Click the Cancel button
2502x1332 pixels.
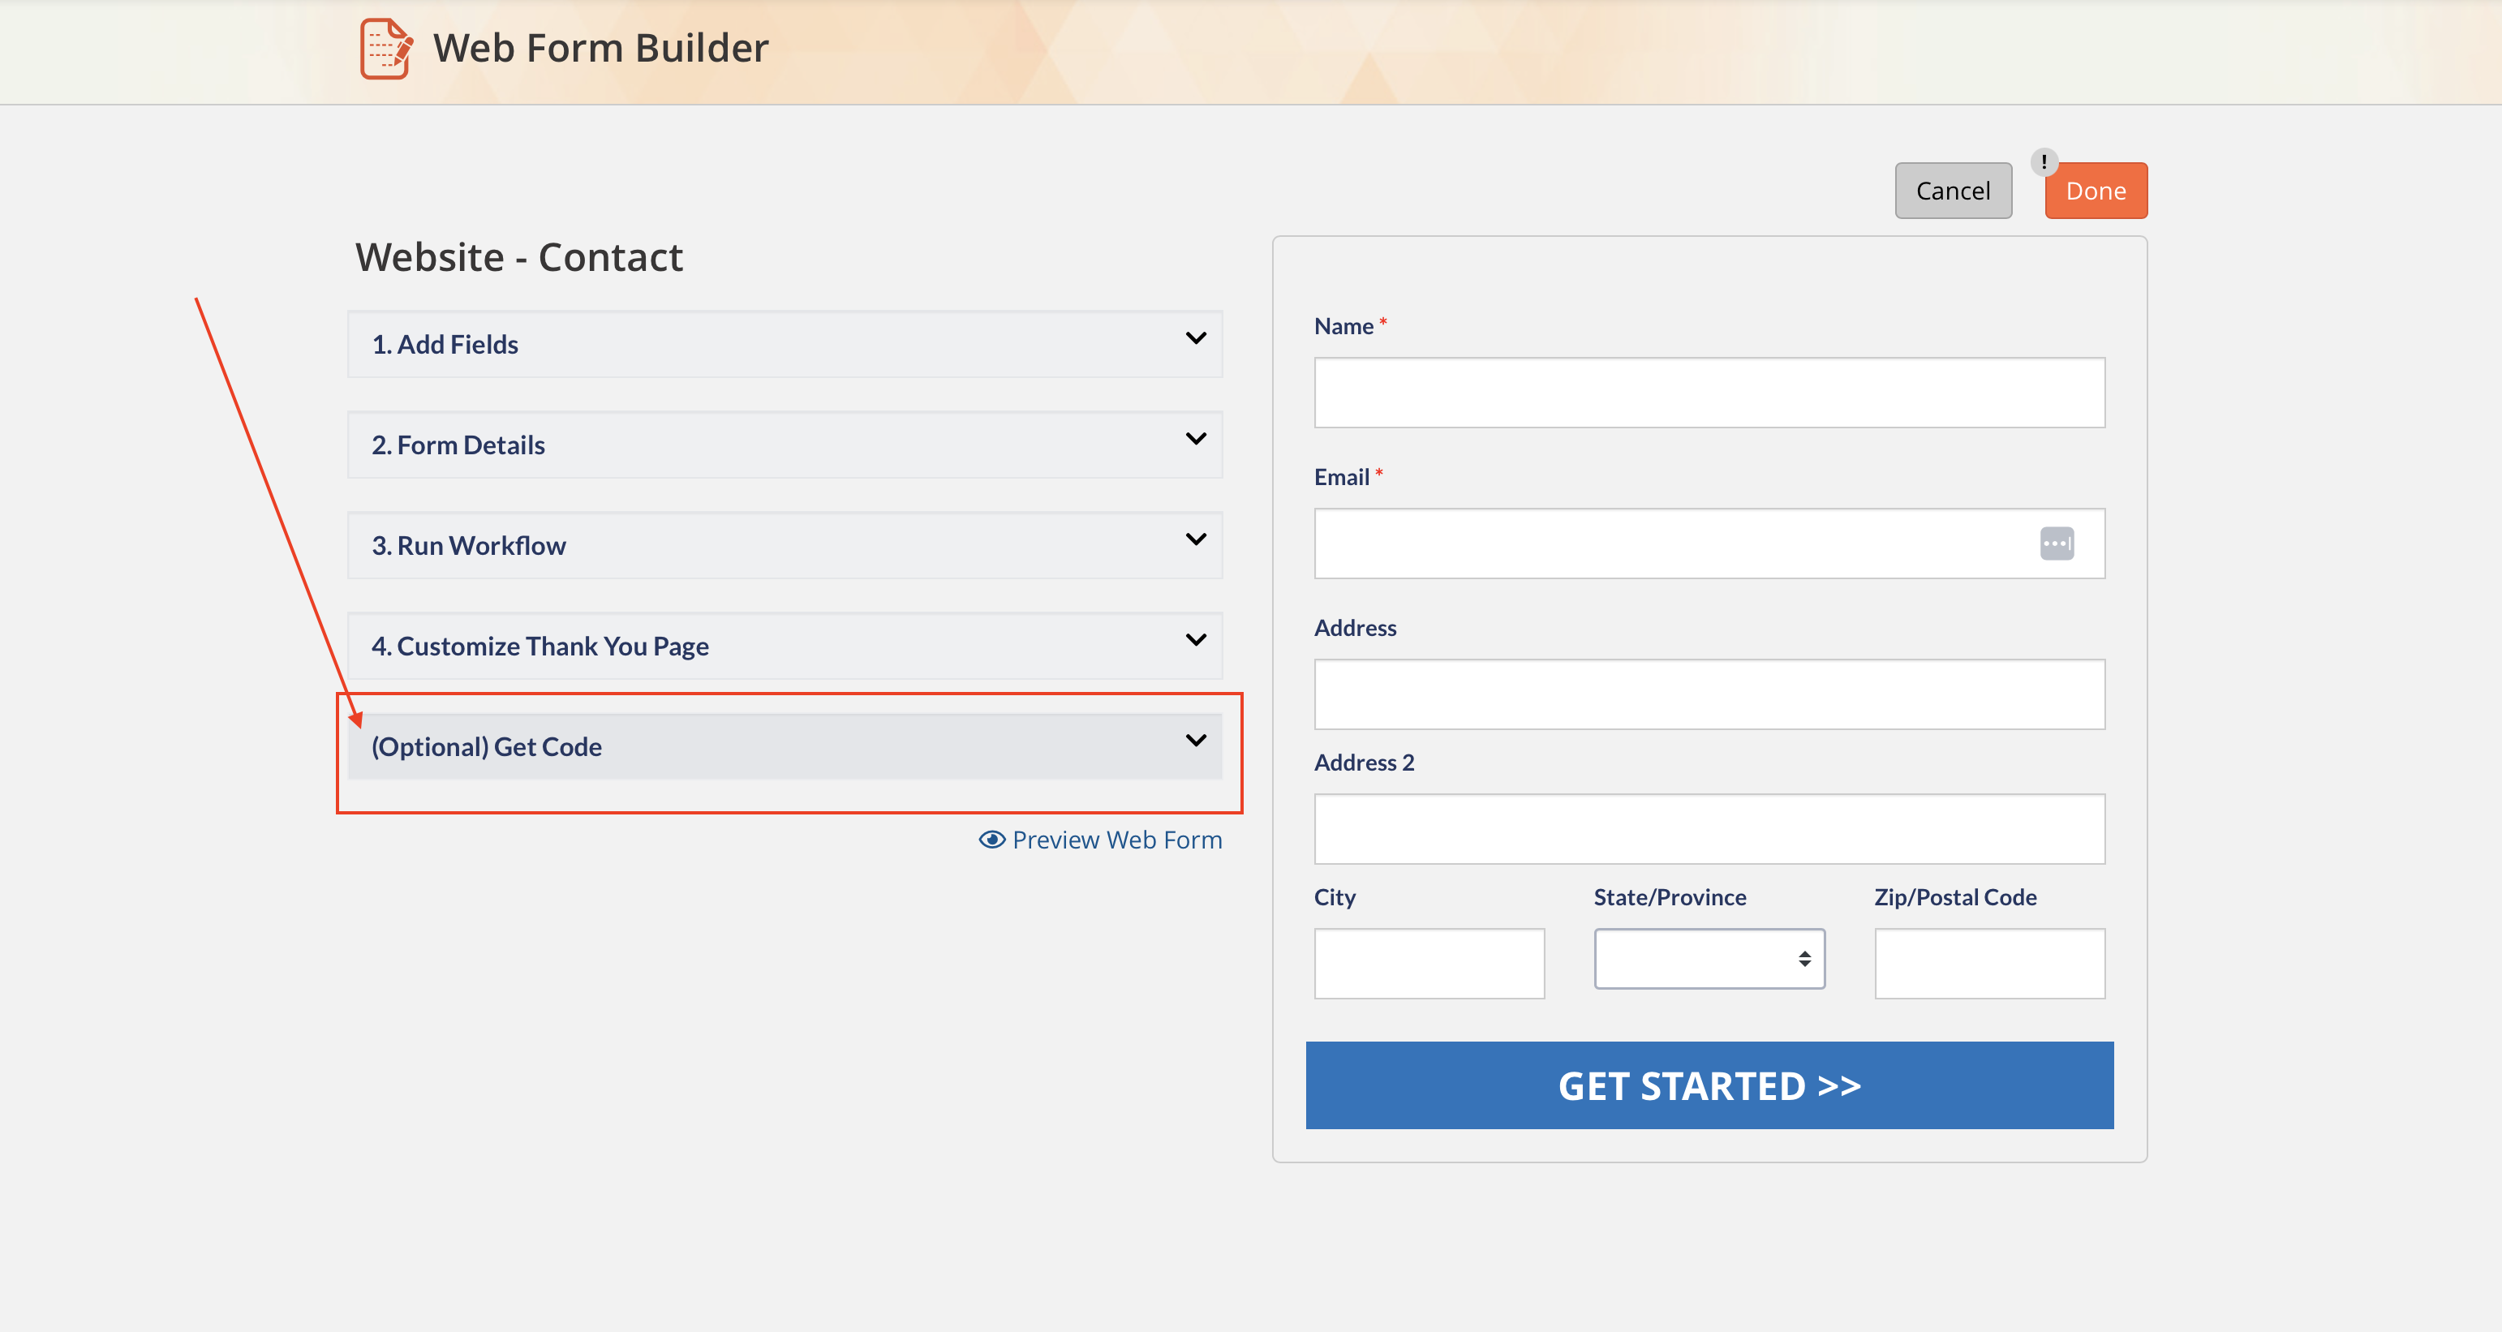click(x=1954, y=191)
